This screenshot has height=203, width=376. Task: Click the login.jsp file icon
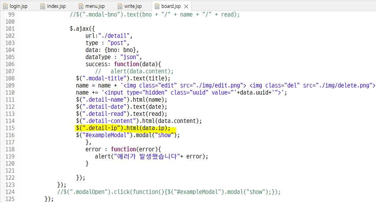[5, 6]
